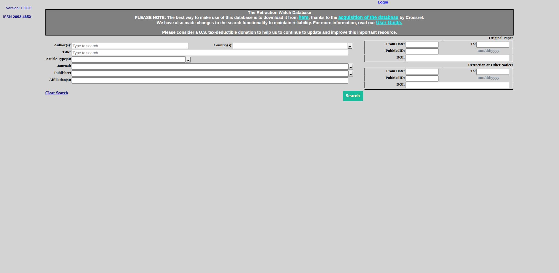Image resolution: width=559 pixels, height=273 pixels.
Task: Open the User Guide link
Action: click(389, 23)
